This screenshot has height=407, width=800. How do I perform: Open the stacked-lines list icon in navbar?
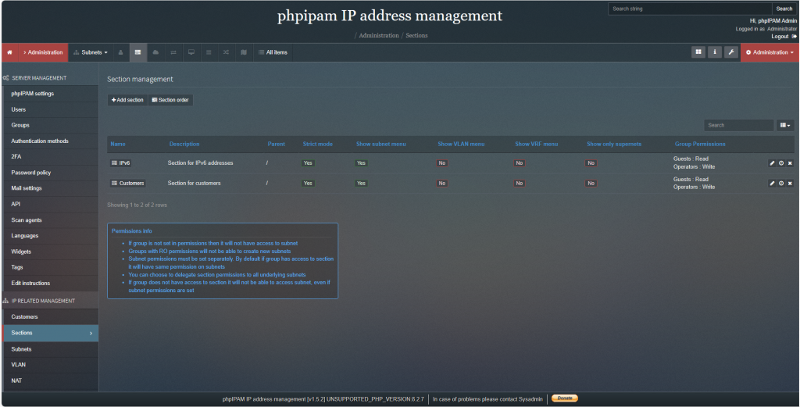(x=209, y=52)
